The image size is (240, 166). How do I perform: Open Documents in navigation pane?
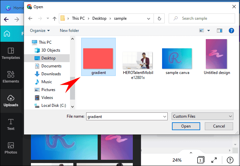pos(48,66)
